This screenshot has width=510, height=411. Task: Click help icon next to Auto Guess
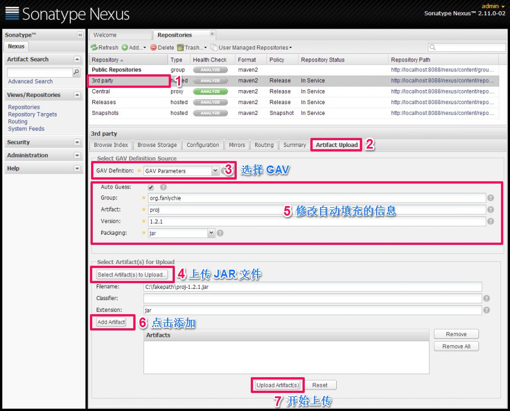(x=163, y=187)
